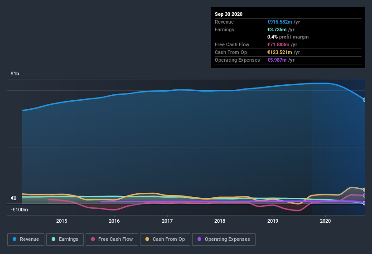372x254 pixels.
Task: Click the tooltip's Earnings row label
Action: coord(224,29)
